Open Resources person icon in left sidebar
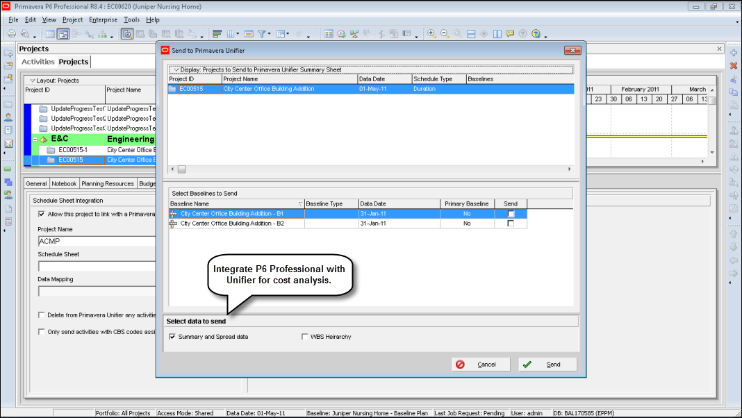742x418 pixels. (x=8, y=117)
